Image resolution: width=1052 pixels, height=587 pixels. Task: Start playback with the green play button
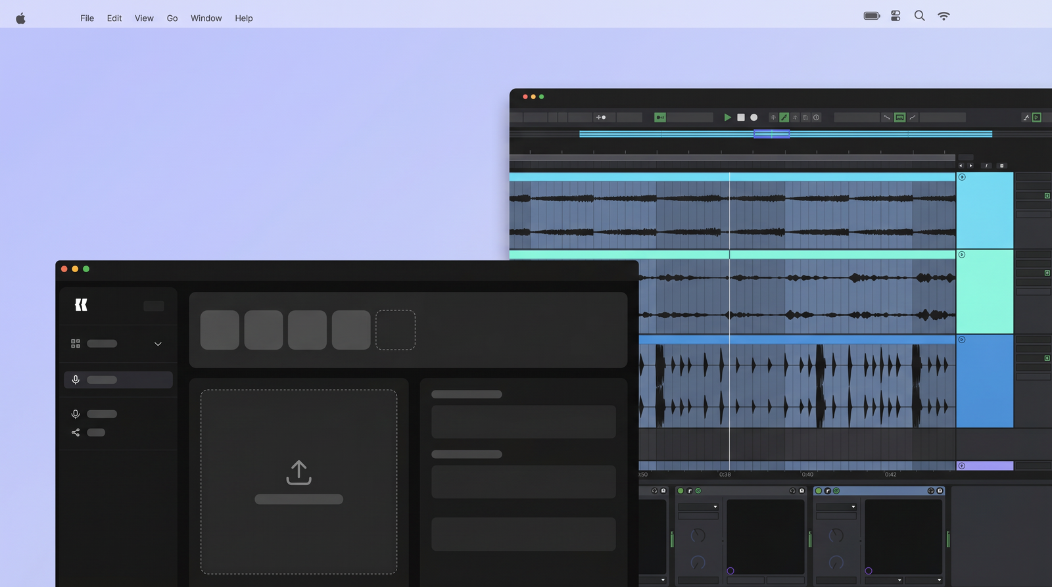[727, 117]
